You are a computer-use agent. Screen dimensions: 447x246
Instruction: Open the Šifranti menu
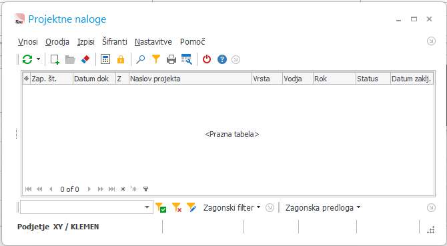[x=115, y=42]
